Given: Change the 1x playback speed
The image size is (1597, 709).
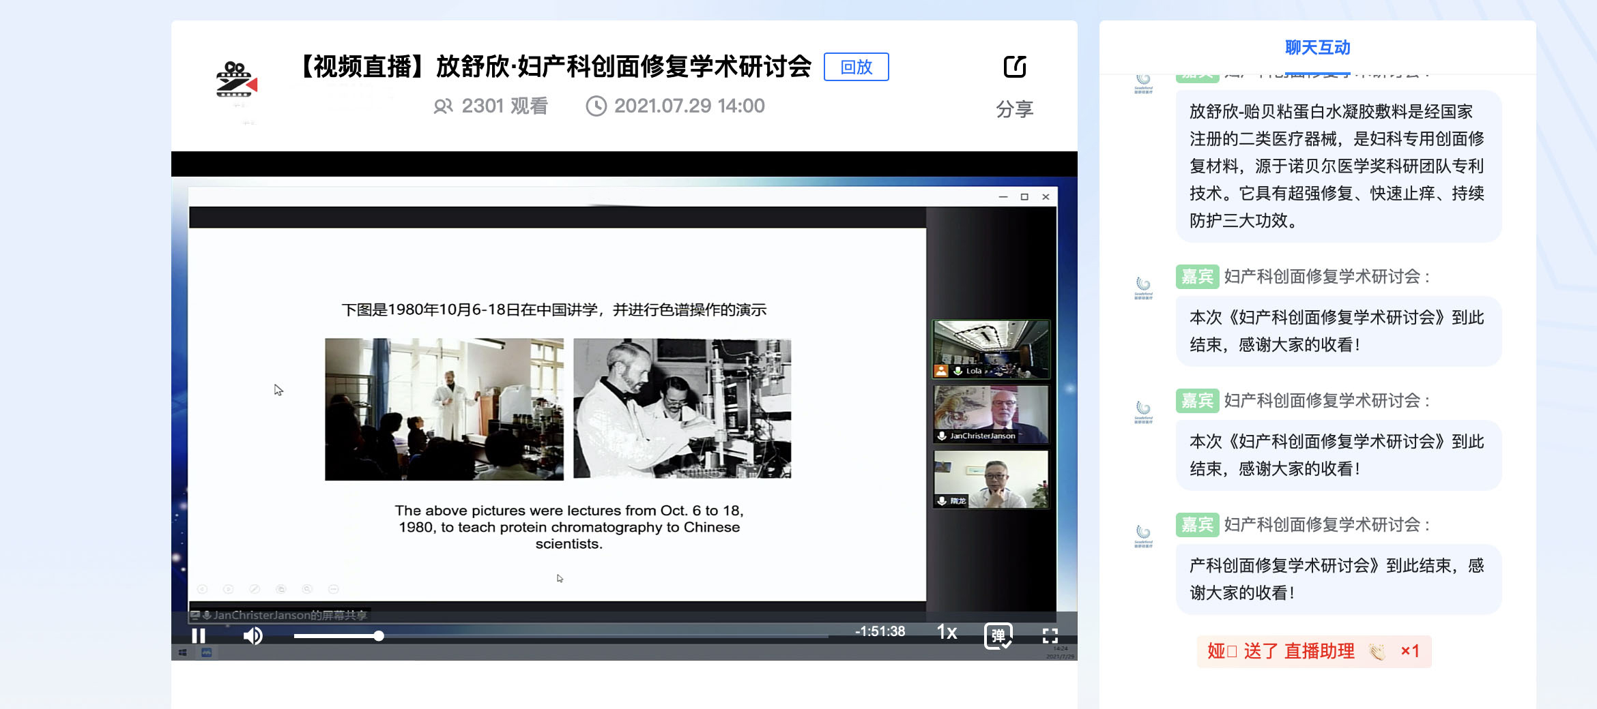Looking at the screenshot, I should coord(947,632).
